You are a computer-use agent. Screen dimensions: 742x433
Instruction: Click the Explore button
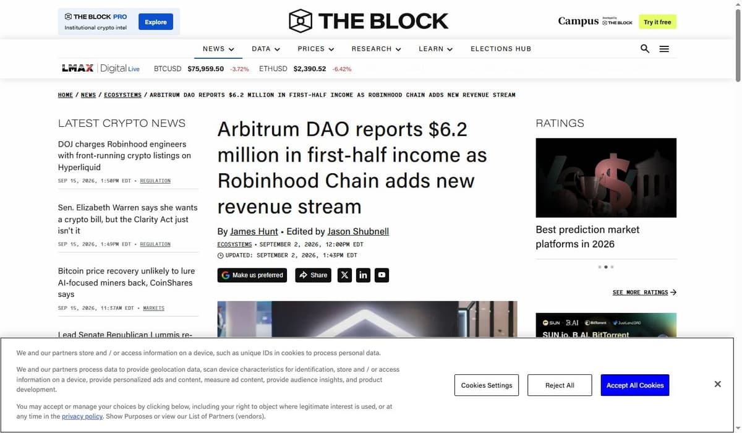(x=156, y=22)
